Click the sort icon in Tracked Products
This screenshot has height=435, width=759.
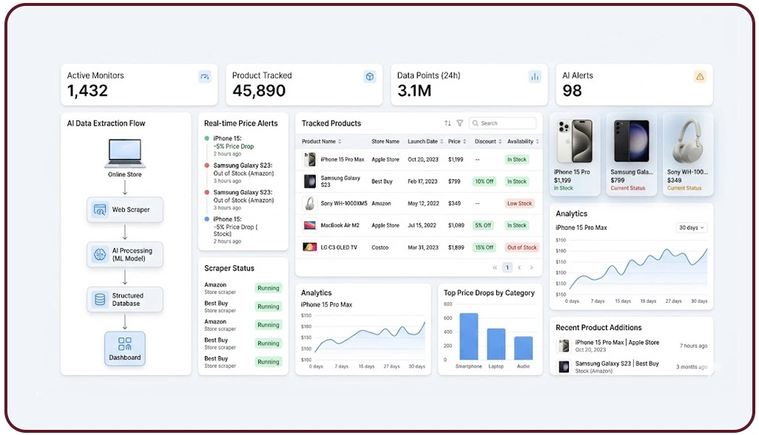point(448,123)
